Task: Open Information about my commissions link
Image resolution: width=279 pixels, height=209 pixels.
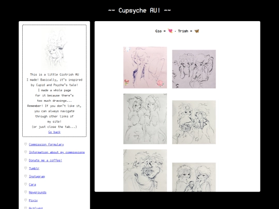Action: [57, 152]
